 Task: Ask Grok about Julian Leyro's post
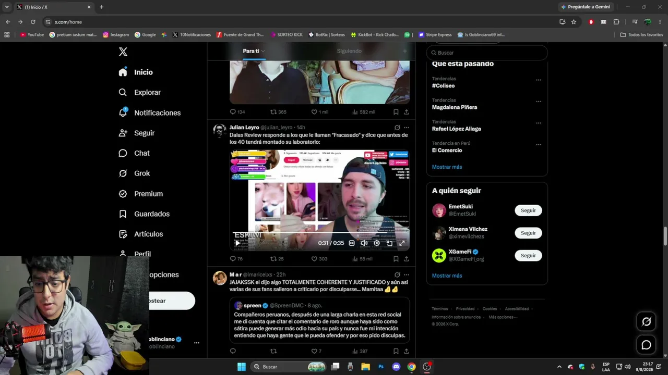(x=397, y=128)
